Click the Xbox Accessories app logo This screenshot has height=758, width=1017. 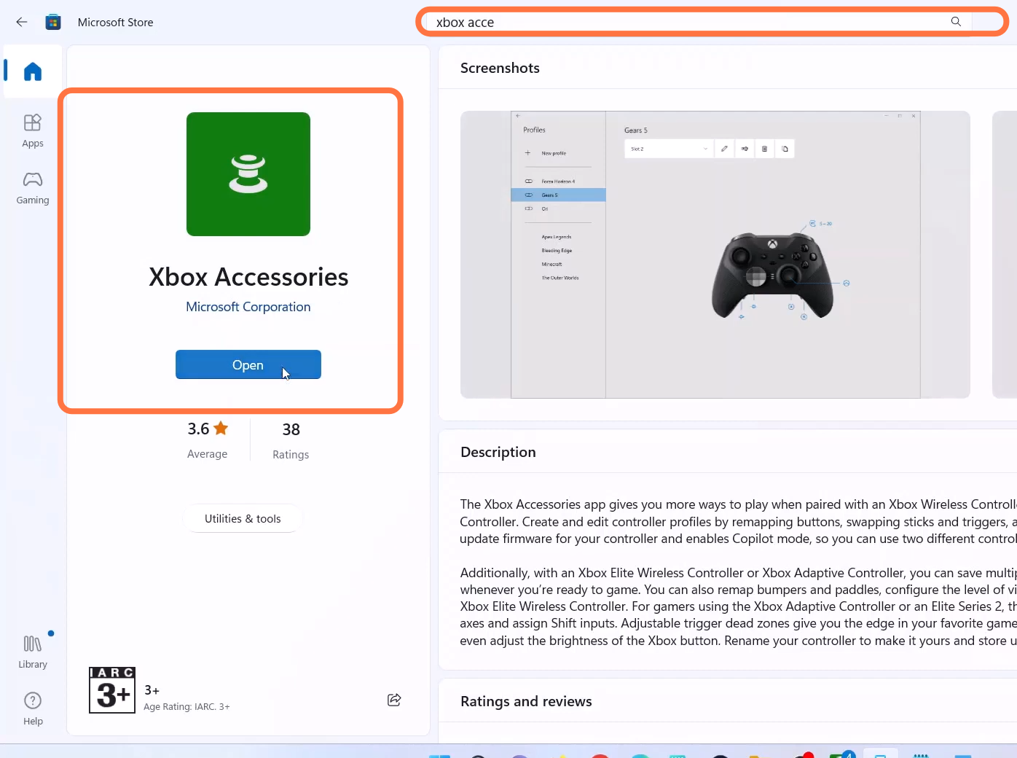pos(248,174)
